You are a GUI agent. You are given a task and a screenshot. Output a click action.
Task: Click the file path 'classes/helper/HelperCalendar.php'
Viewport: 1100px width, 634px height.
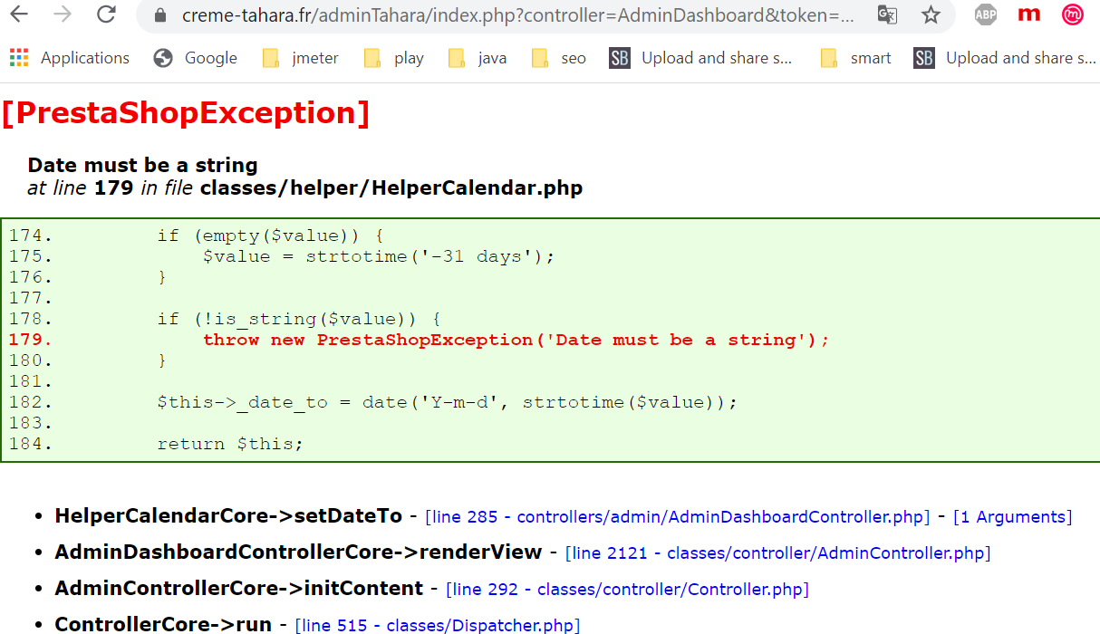click(x=391, y=188)
